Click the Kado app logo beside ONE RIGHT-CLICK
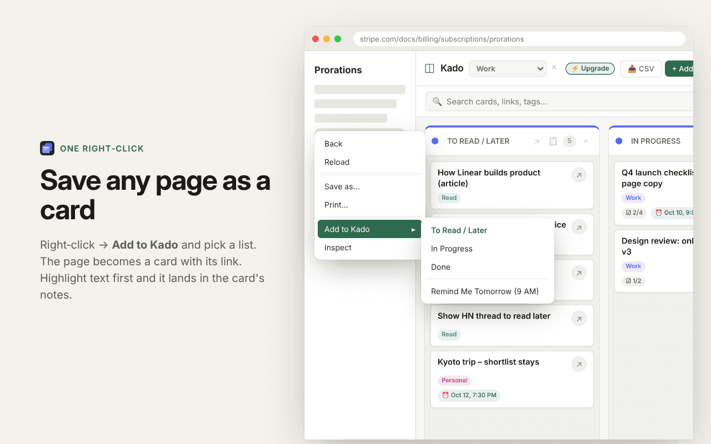711x444 pixels. (x=47, y=148)
